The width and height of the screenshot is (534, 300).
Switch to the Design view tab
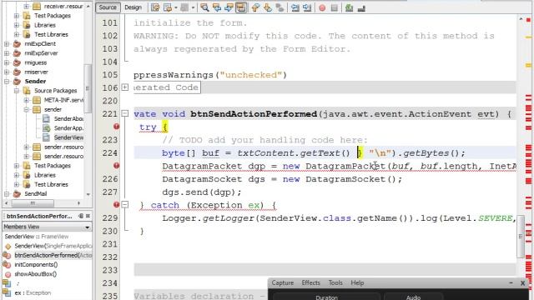[133, 7]
